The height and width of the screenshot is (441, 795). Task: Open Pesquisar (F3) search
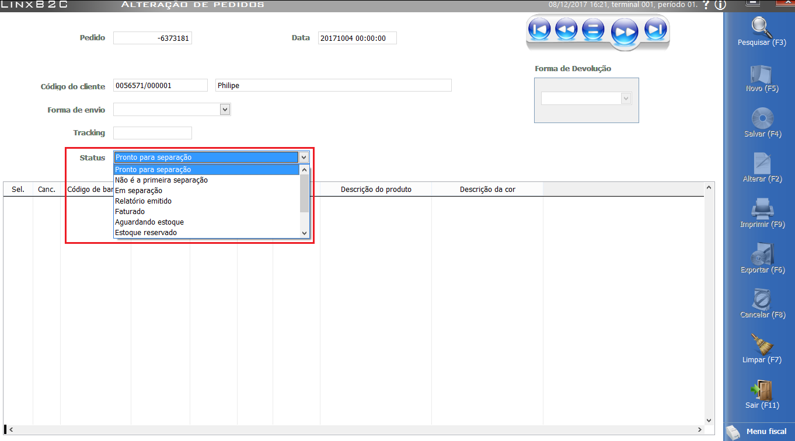coord(762,32)
